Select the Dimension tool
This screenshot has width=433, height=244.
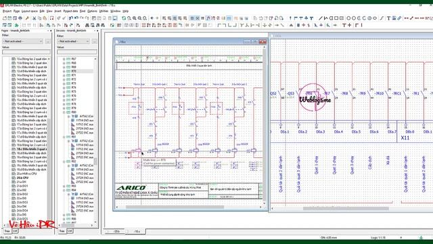click(x=406, y=18)
